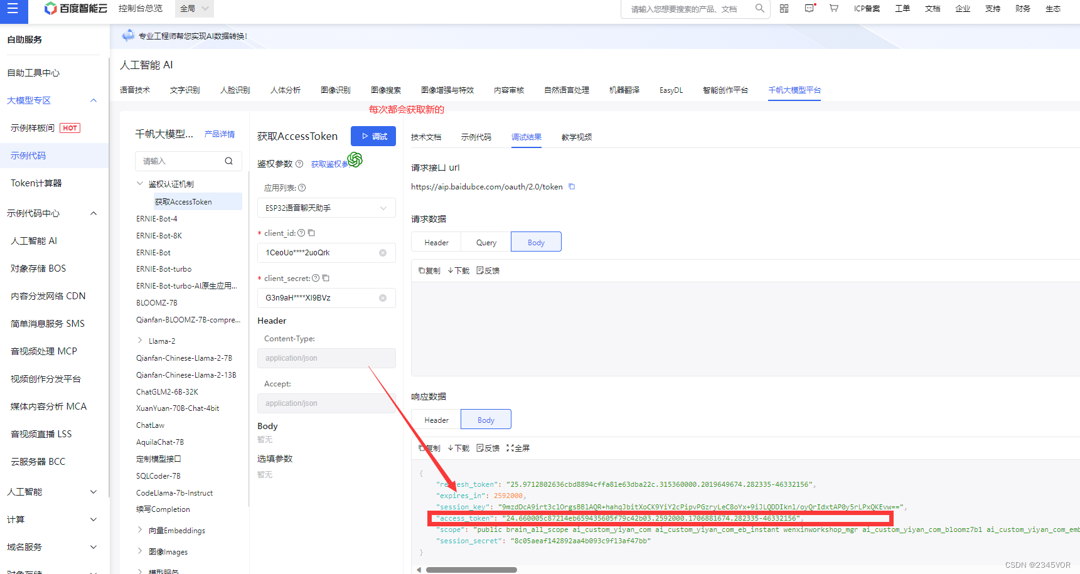Click the banner robot icon
Screen dimensions: 1080x574
[128, 35]
